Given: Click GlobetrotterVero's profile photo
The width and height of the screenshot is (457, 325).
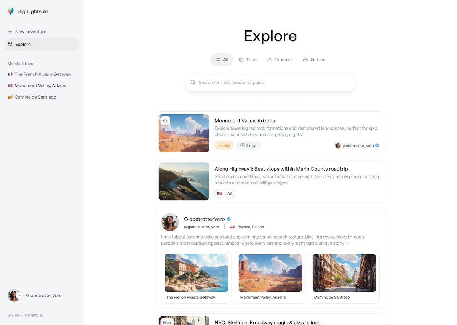Looking at the screenshot, I should (170, 222).
